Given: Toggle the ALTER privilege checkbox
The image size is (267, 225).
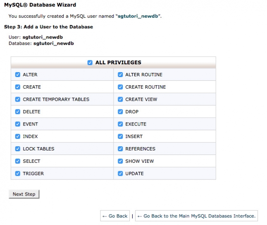Looking at the screenshot, I should tap(18, 75).
